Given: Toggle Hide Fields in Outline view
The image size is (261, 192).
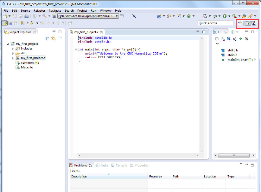Looking at the screenshot, I should (x=229, y=38).
